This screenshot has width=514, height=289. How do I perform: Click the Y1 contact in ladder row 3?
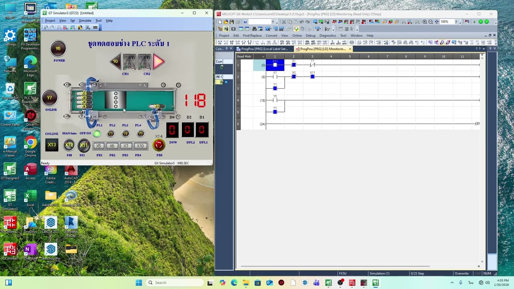pyautogui.click(x=275, y=88)
